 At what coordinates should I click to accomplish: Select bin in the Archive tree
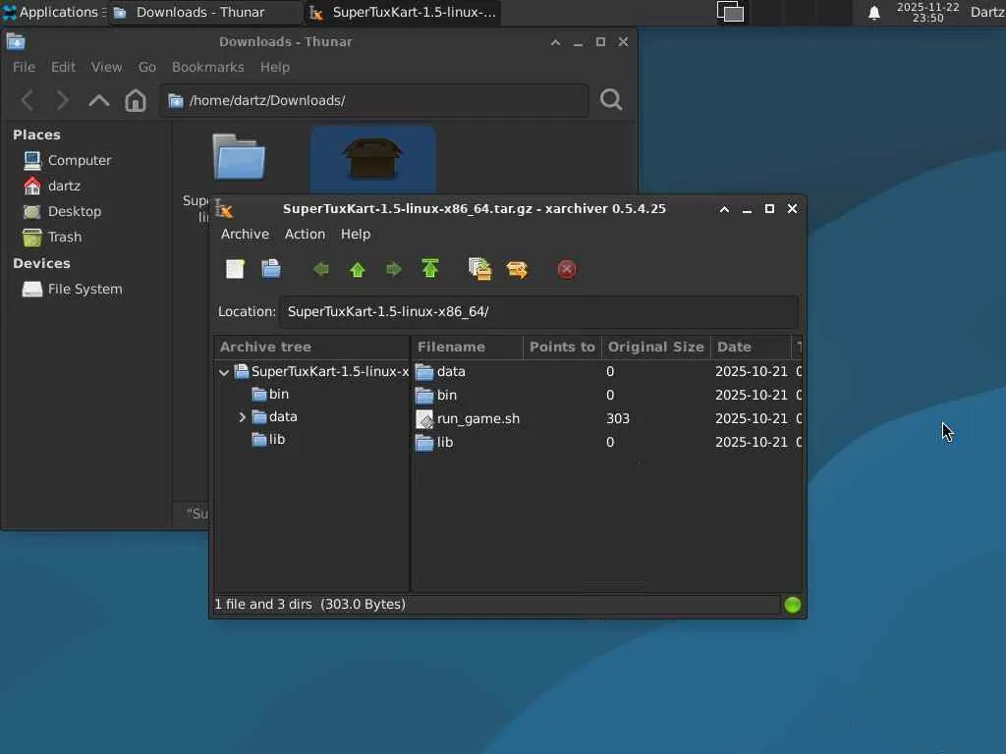tap(270, 395)
